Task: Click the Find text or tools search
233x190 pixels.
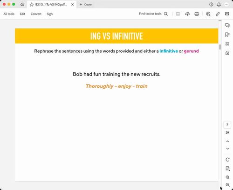Action: tap(153, 14)
